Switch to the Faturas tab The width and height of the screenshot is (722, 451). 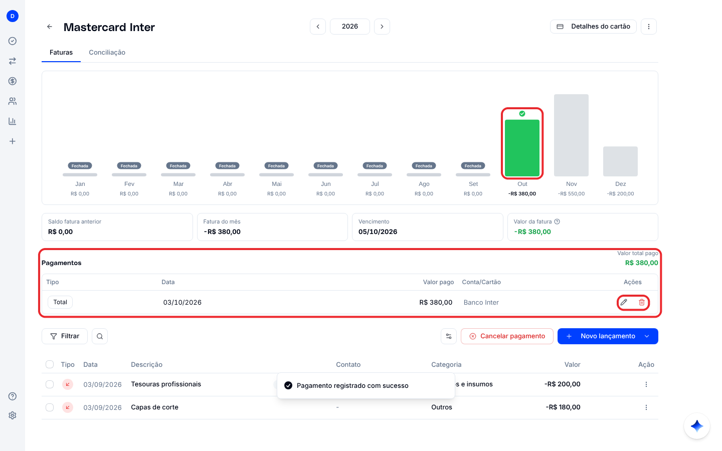point(61,53)
